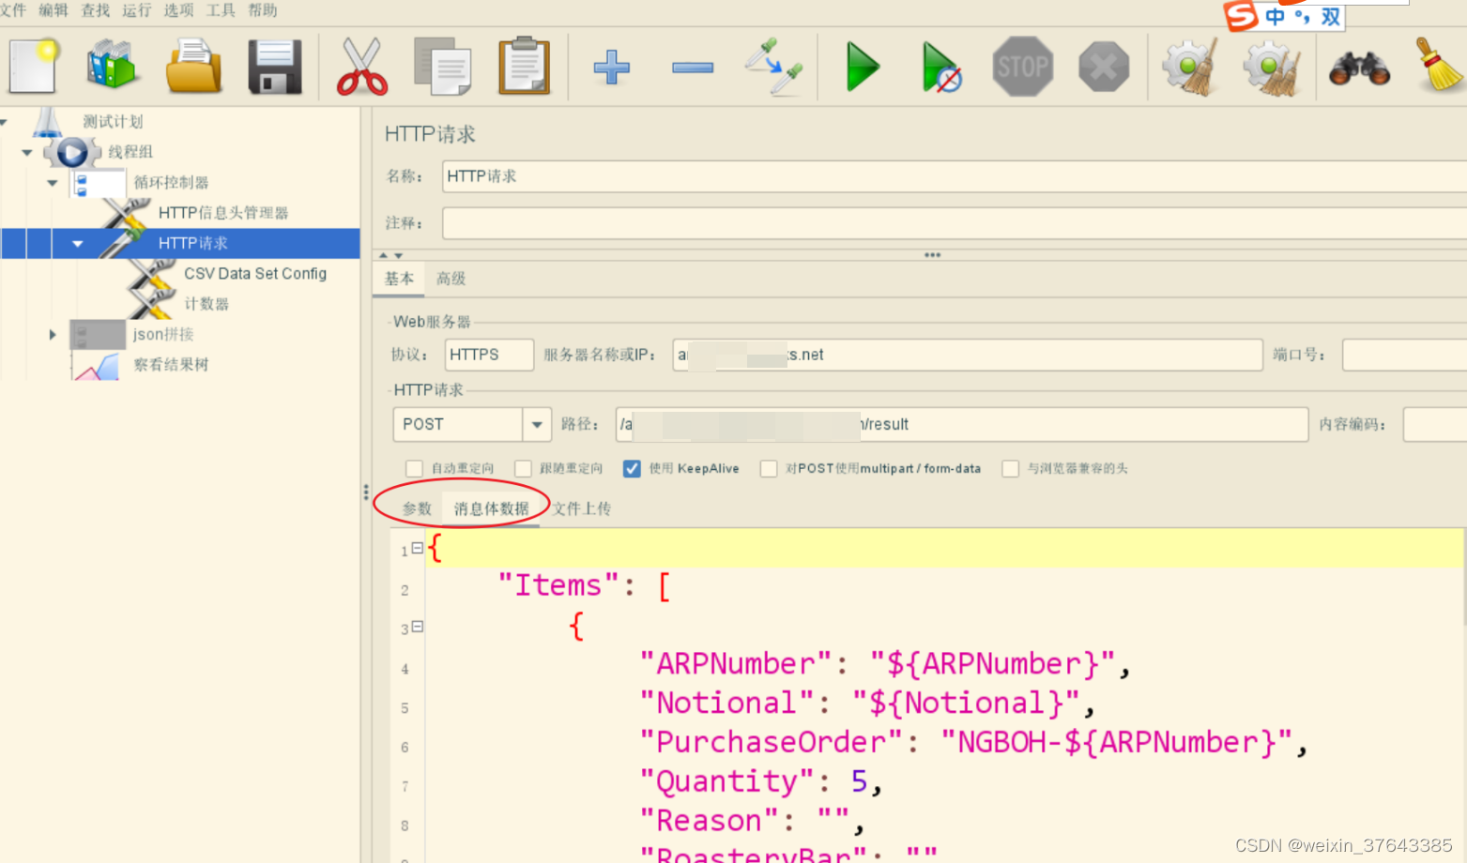Collapse JSON fold marker on line 3
The height and width of the screenshot is (863, 1467).
pyautogui.click(x=418, y=627)
